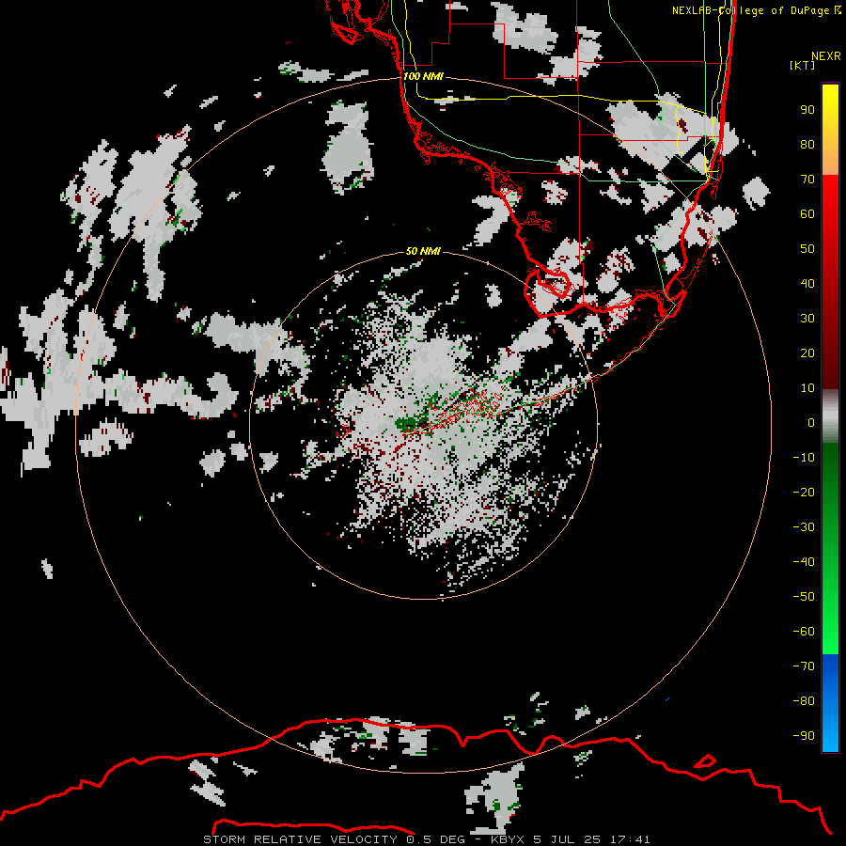Select the positive 20 value on velocity scale

807,353
